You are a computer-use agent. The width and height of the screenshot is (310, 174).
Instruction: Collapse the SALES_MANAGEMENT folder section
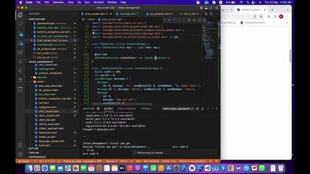point(41,62)
